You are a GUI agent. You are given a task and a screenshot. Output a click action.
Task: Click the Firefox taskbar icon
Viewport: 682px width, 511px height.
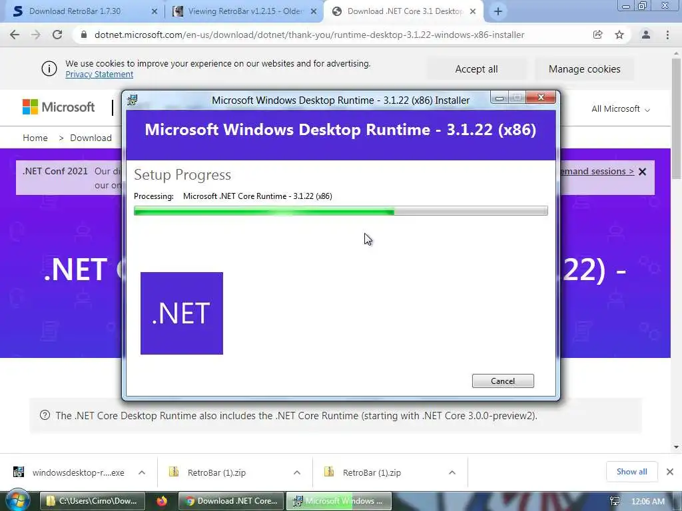tap(162, 501)
